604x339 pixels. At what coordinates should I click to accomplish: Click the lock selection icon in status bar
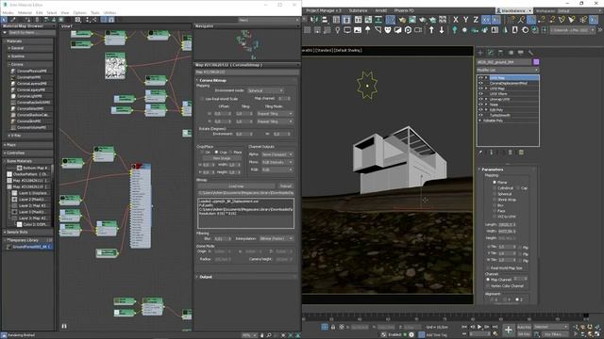333,327
